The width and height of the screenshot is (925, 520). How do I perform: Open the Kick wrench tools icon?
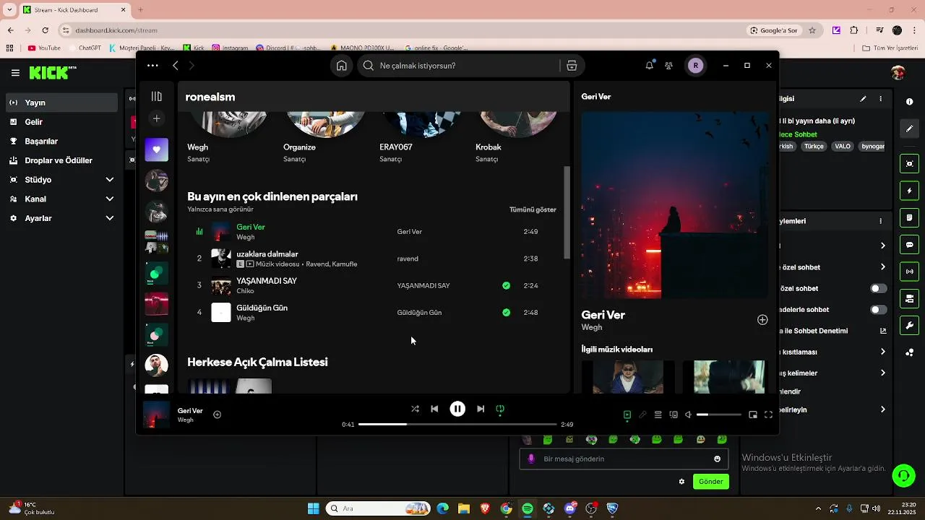coord(909,326)
